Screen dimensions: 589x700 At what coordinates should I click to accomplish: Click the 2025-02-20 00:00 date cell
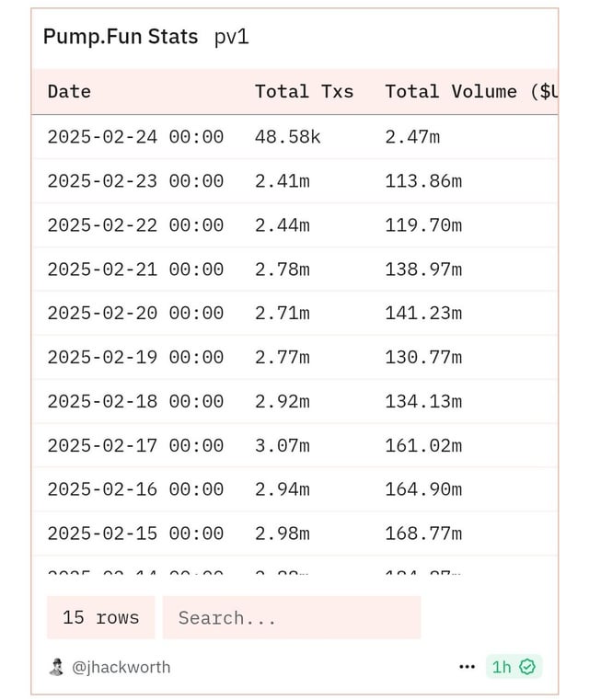[x=135, y=313]
